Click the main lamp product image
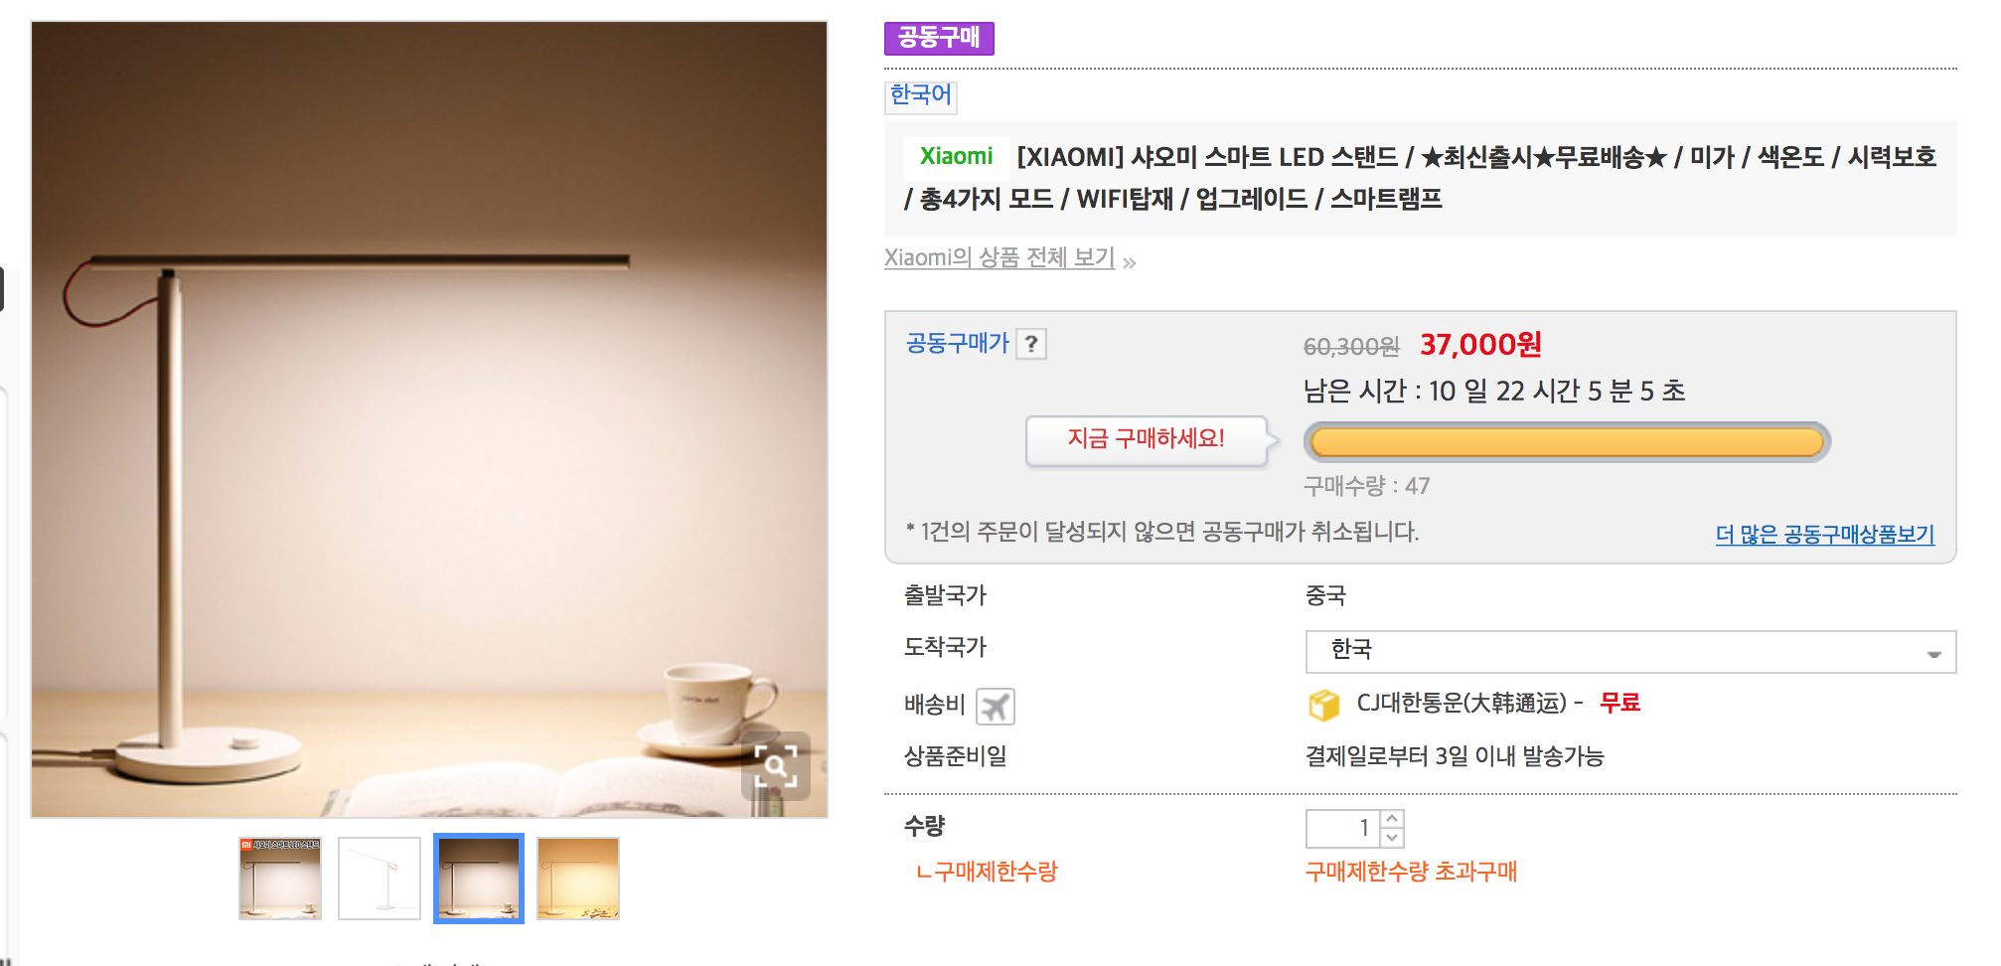This screenshot has width=2001, height=966. tap(429, 419)
